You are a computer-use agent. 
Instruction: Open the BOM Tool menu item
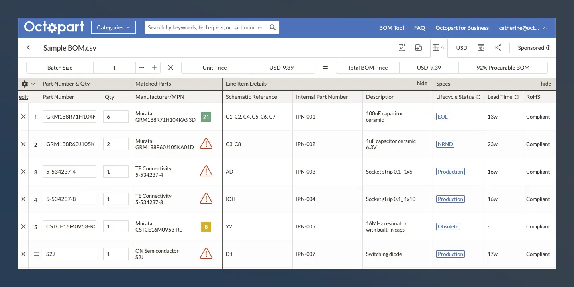[391, 28]
